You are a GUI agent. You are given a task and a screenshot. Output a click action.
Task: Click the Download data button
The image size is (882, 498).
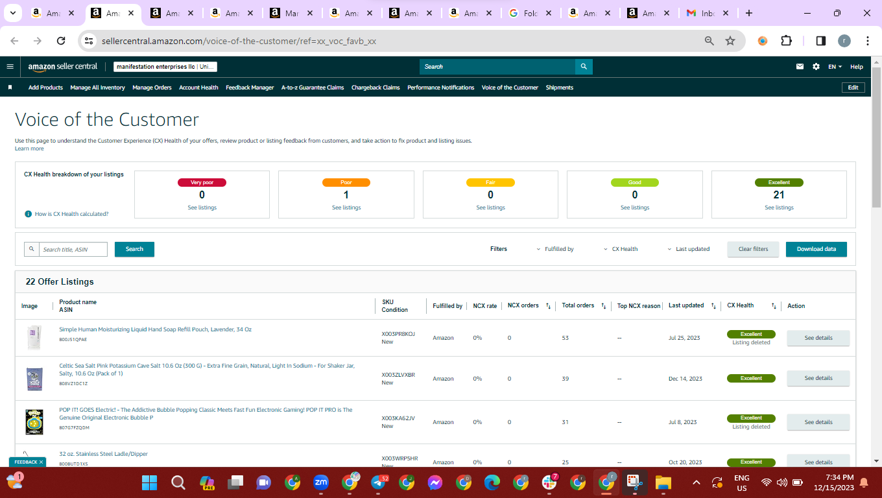tap(816, 249)
